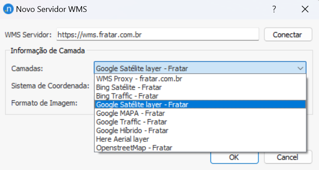Viewport: 319px width, 170px height.
Task: Select Here Aerial layer option
Action: [x=200, y=139]
